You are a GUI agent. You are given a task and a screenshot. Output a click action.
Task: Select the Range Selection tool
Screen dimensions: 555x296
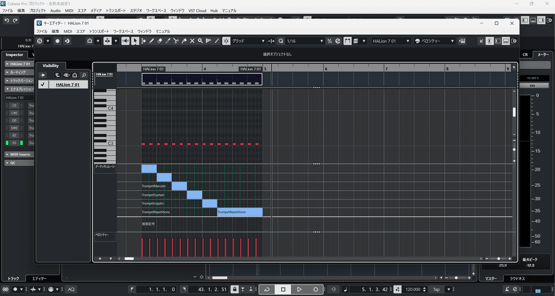(x=143, y=41)
